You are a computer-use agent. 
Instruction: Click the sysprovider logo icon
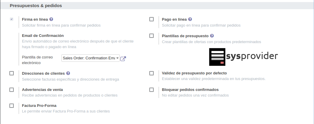pyautogui.click(x=217, y=57)
